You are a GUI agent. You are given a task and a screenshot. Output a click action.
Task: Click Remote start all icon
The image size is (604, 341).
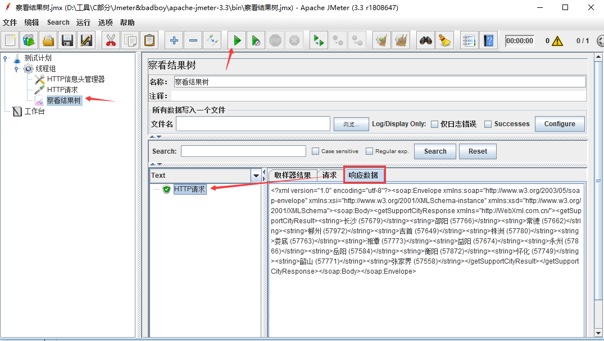coord(319,40)
